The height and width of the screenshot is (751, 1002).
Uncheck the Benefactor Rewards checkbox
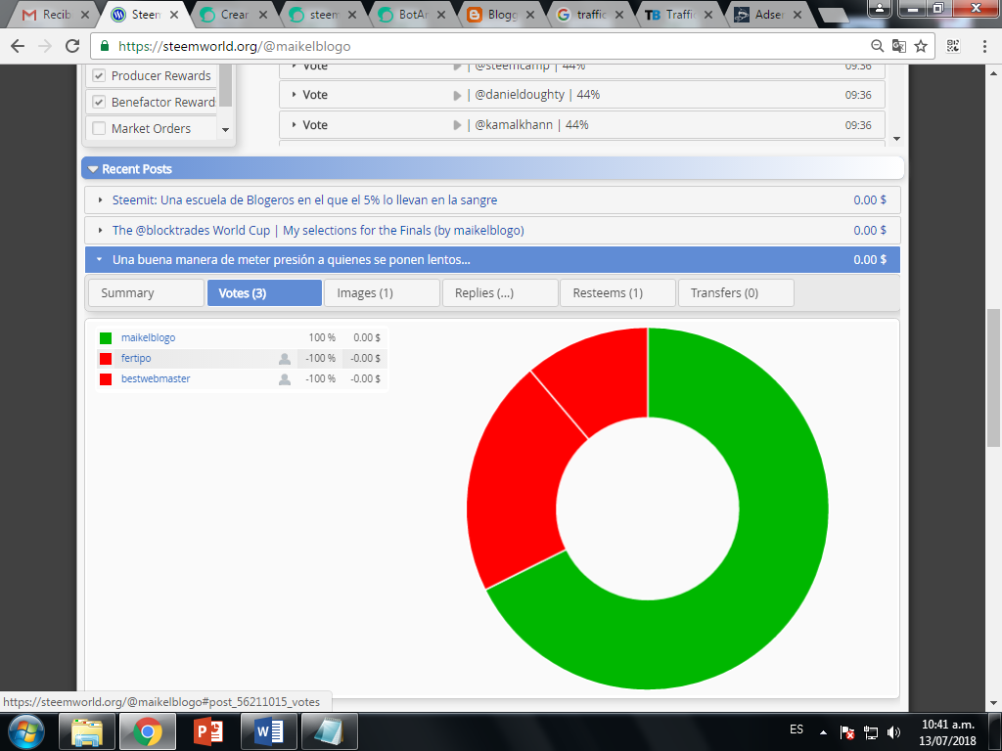tap(99, 102)
